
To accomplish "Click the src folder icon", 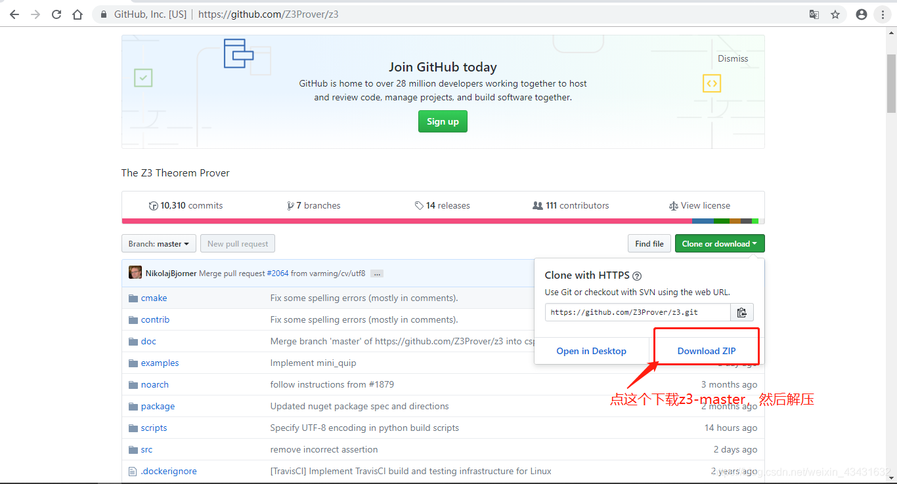I will (x=133, y=449).
